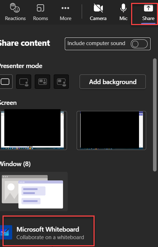Click the Add background button

(x=112, y=82)
